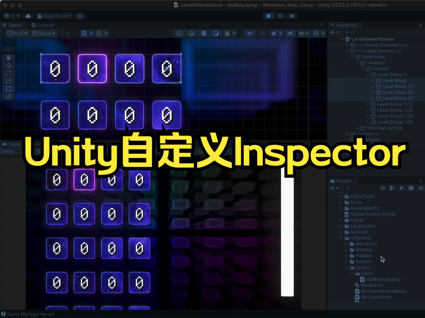The height and width of the screenshot is (318, 425).
Task: Select the Rotate tool
Action: (x=9, y=73)
